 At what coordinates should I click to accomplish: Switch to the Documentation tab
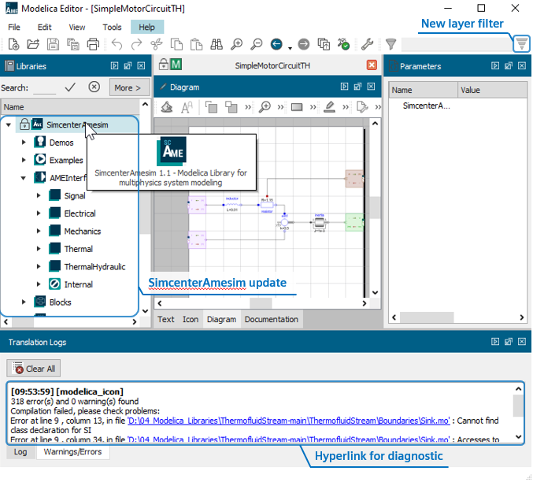click(272, 320)
